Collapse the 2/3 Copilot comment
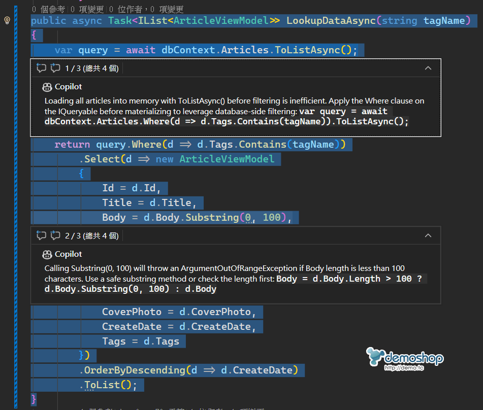Viewport: 483px width, 410px height. coord(428,235)
